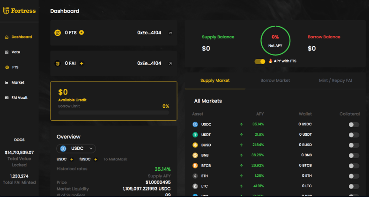
Task: Click the BUSD coin icon in All Markets
Action: 195,145
